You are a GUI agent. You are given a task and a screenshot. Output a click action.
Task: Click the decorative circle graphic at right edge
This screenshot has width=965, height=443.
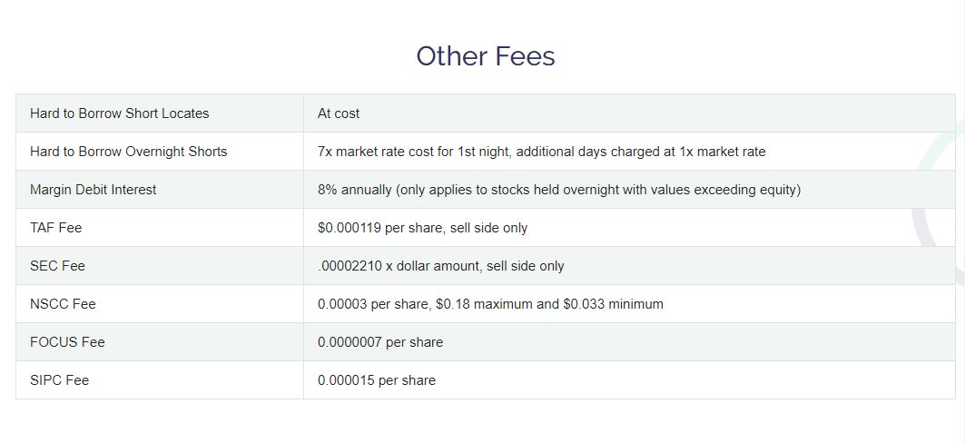tap(940, 203)
